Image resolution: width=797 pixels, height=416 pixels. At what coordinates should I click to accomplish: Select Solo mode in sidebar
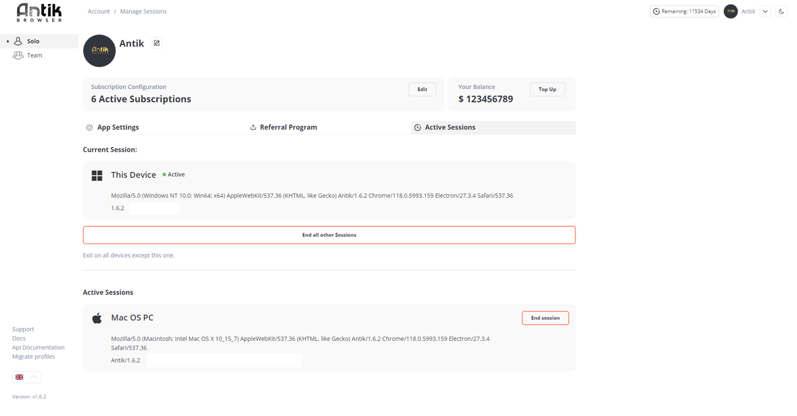pos(39,41)
